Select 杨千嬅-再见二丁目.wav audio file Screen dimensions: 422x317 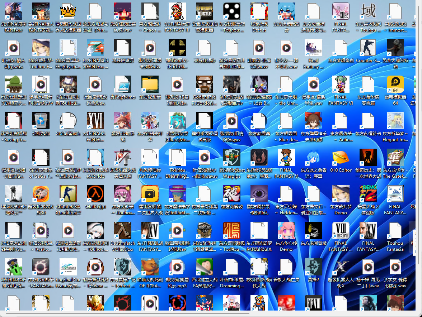pyautogui.click(x=368, y=267)
